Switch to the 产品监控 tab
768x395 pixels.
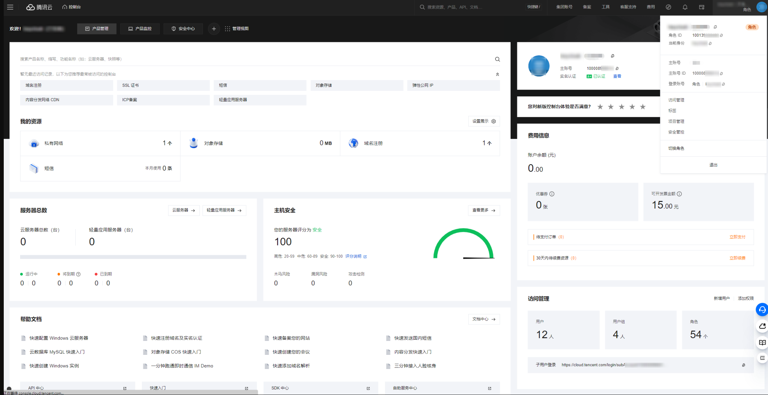point(140,29)
